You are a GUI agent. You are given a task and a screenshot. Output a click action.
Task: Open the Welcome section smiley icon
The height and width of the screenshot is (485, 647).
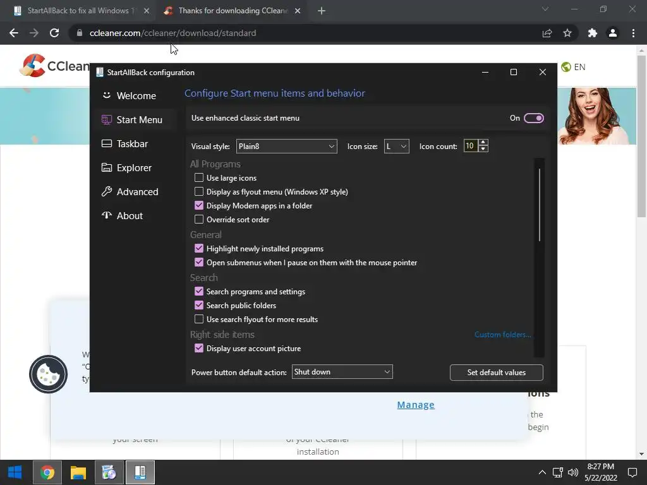coord(106,95)
